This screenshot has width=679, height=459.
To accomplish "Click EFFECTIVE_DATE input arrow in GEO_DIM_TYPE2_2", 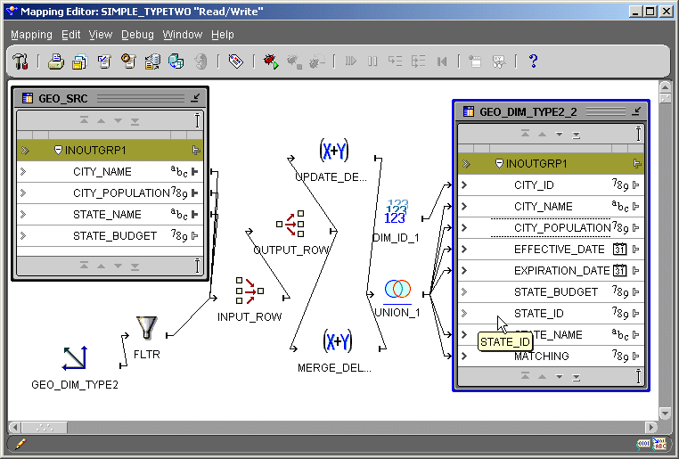I will (x=464, y=250).
